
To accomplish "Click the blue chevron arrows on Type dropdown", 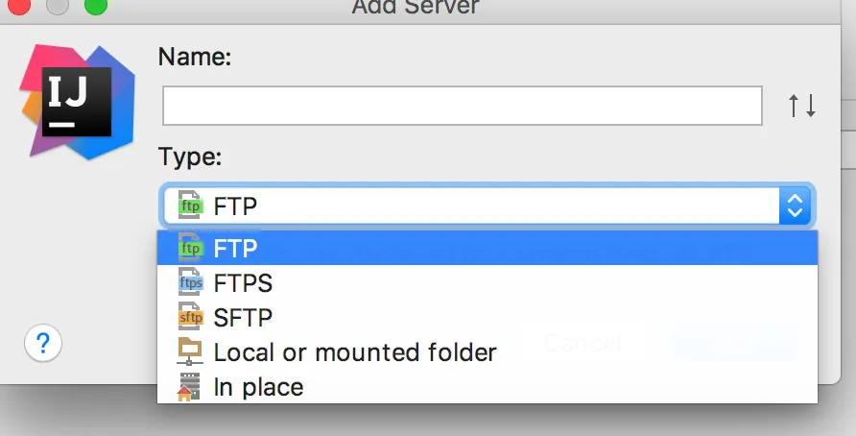I will click(x=795, y=205).
